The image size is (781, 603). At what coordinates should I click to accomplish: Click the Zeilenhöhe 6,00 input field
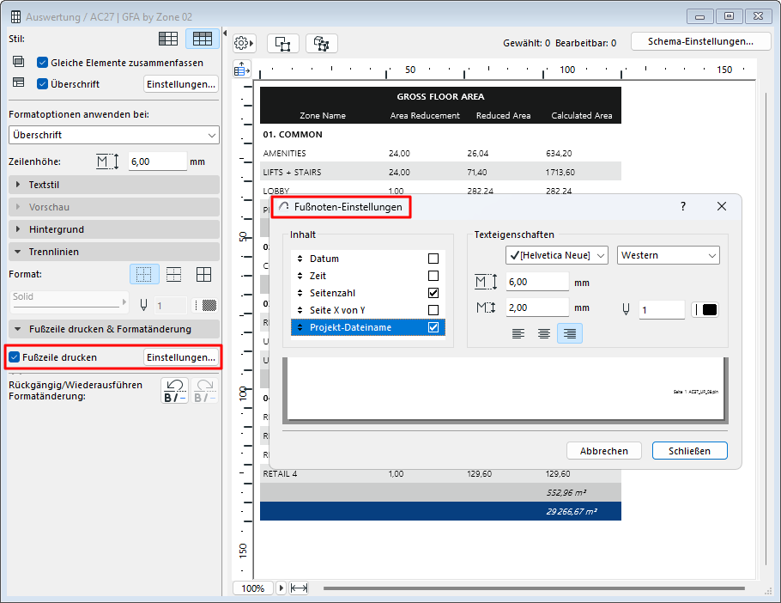157,161
